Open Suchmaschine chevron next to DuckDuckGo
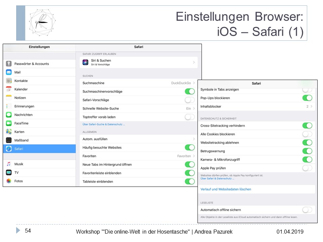This screenshot has width=323, height=242. coord(194,83)
